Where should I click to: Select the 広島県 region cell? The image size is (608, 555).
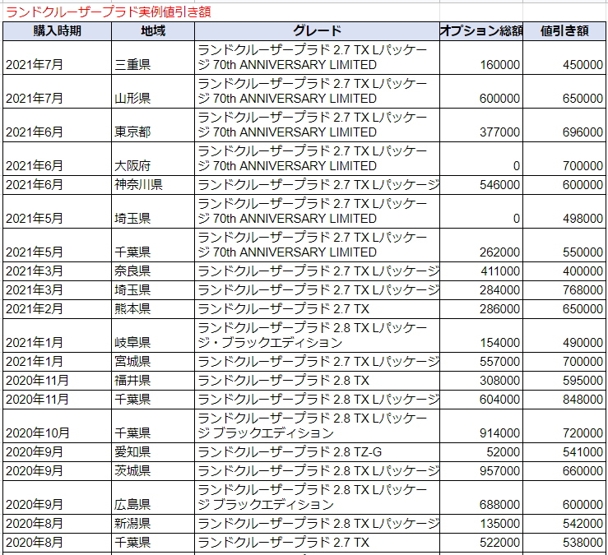click(x=153, y=497)
